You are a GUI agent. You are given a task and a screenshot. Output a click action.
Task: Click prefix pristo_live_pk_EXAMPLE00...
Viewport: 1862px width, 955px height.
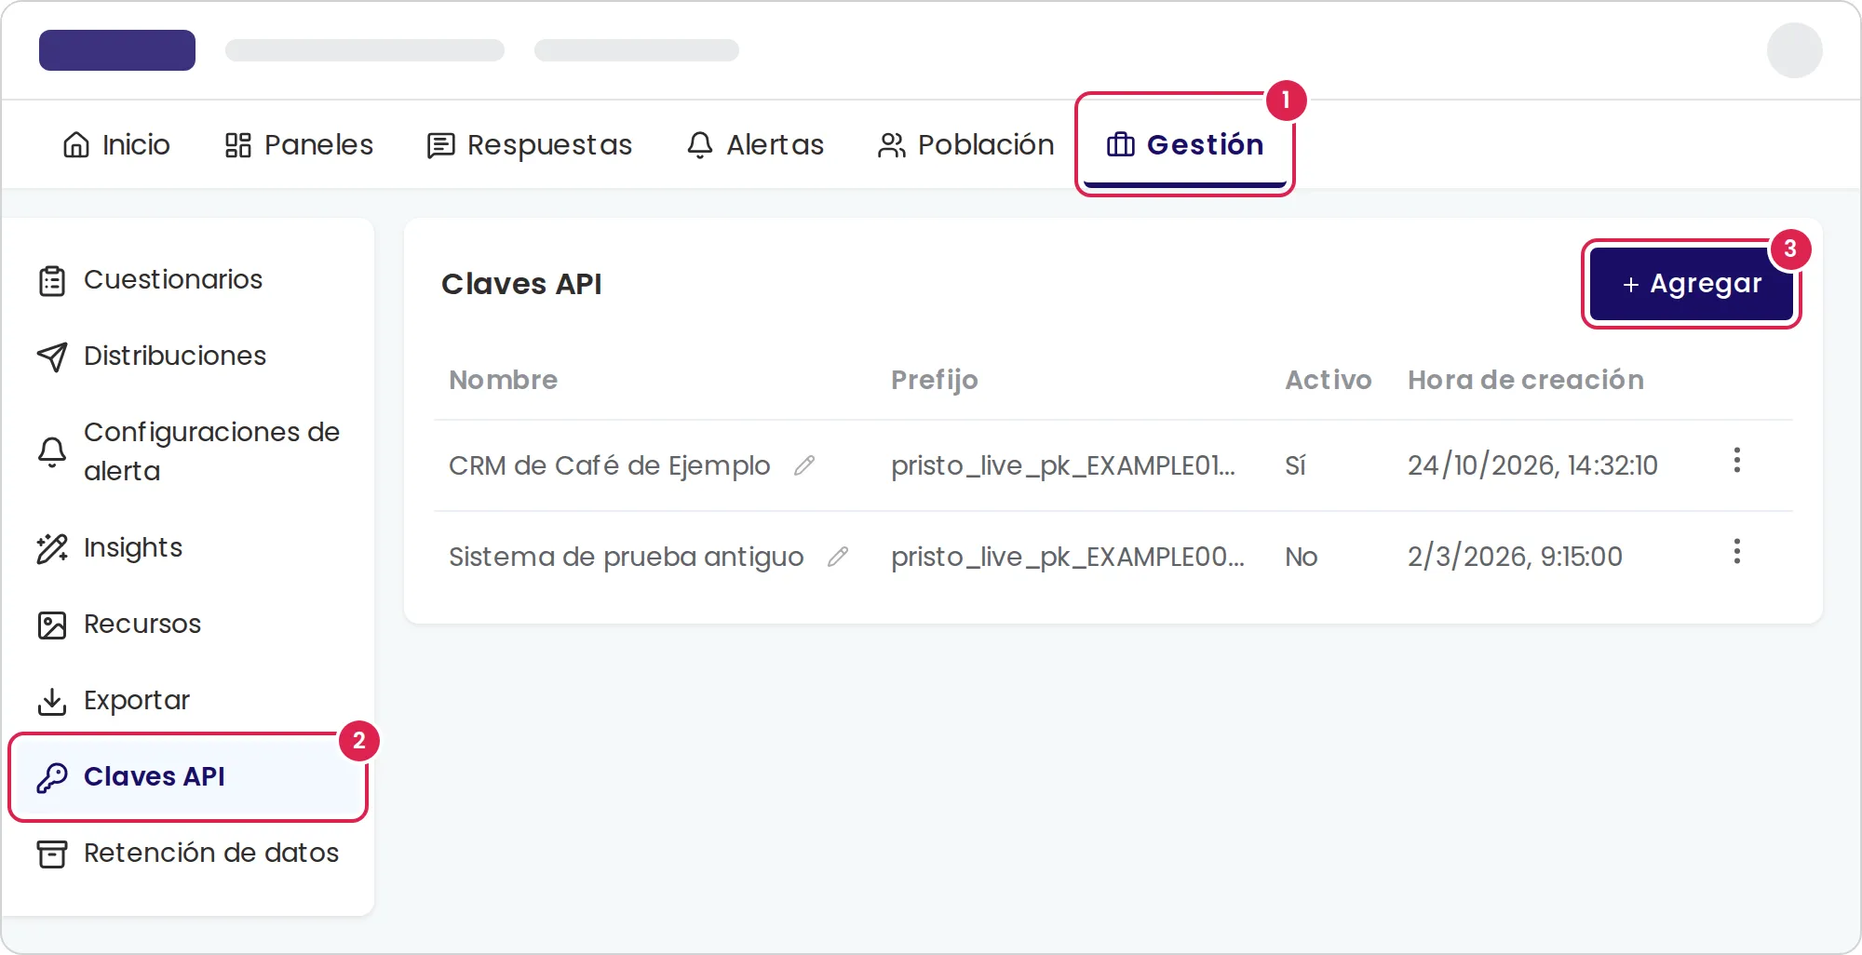pyautogui.click(x=1068, y=557)
